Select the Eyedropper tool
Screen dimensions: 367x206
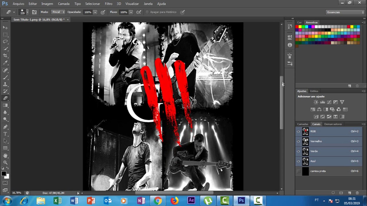(5, 63)
